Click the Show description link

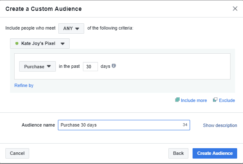click(x=220, y=125)
